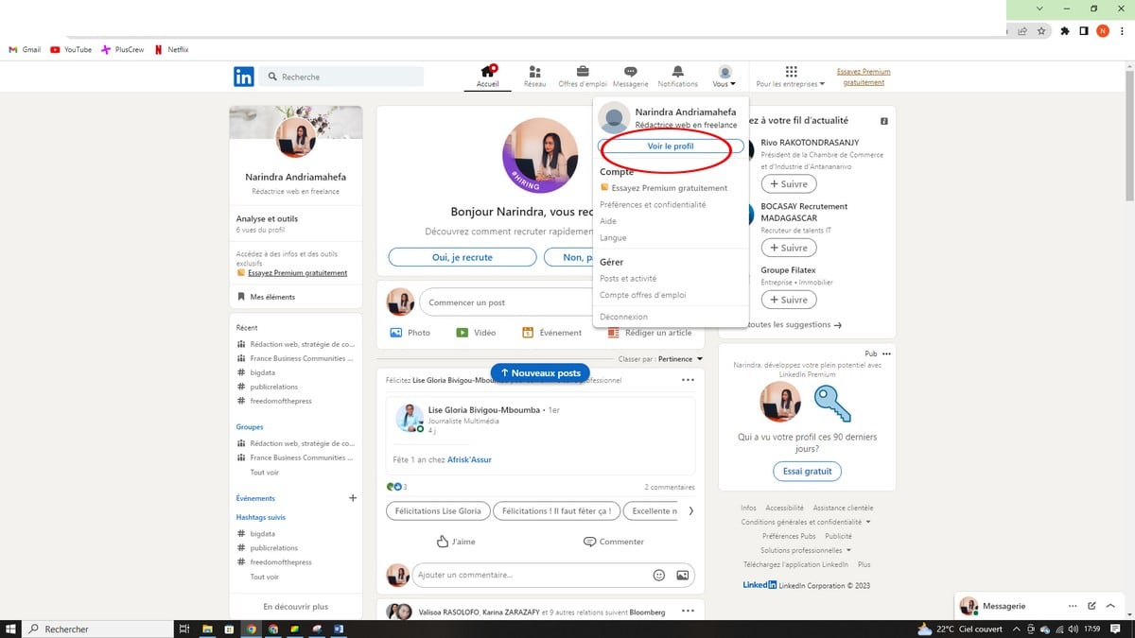1135x638 pixels.
Task: Select Préférences et confidentialité menu item
Action: [x=652, y=205]
